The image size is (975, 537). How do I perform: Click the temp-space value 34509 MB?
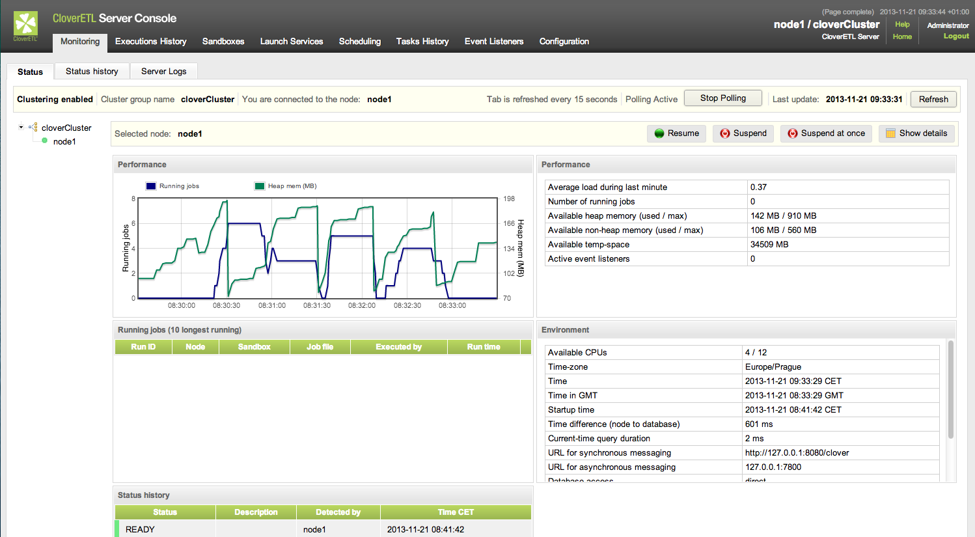click(x=769, y=244)
